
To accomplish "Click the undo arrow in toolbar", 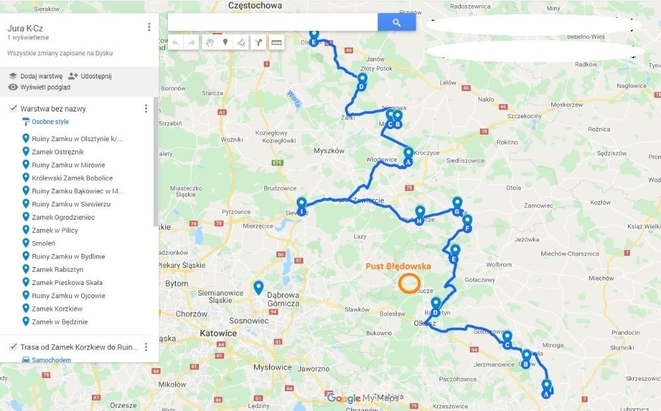I will pos(175,42).
